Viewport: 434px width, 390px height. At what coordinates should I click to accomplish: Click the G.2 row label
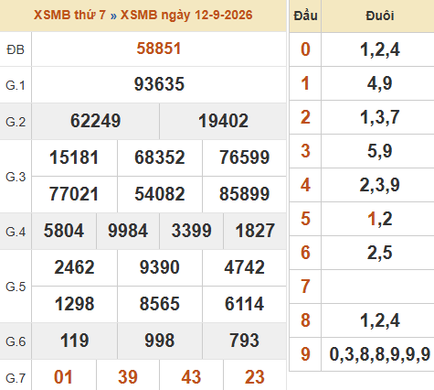[x=16, y=122]
